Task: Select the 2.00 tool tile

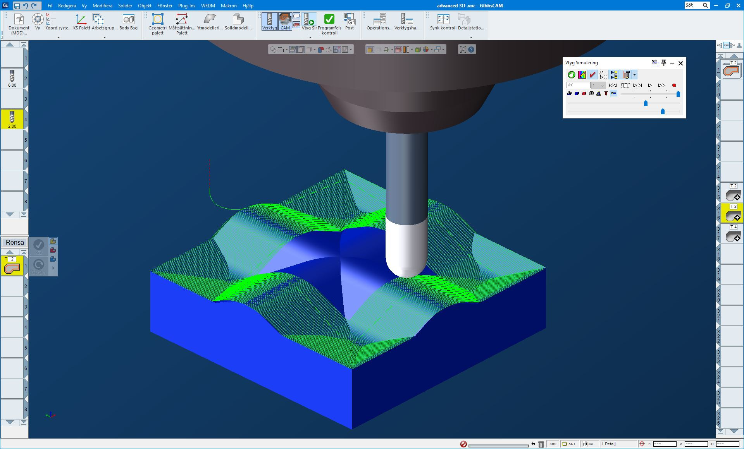Action: click(x=12, y=119)
